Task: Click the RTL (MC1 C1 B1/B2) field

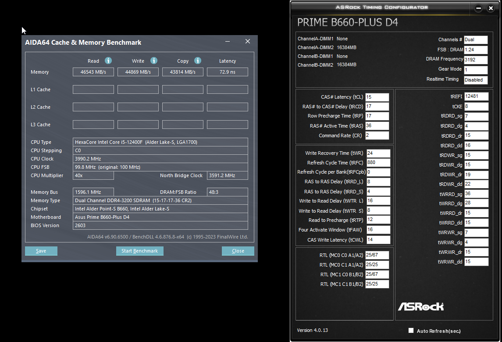Action: pyautogui.click(x=377, y=284)
